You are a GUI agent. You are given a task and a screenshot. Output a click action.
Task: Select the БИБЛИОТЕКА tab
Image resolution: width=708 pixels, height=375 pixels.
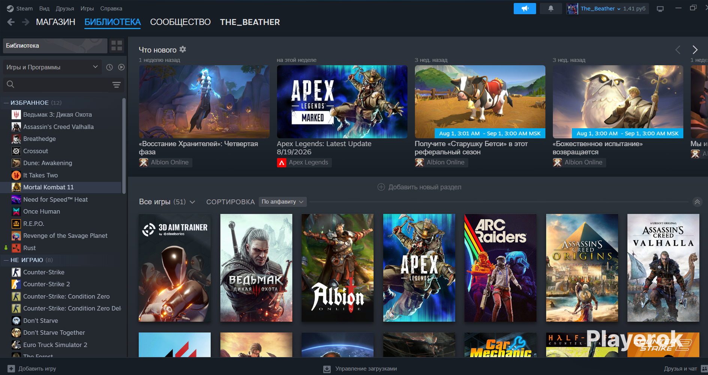(112, 22)
